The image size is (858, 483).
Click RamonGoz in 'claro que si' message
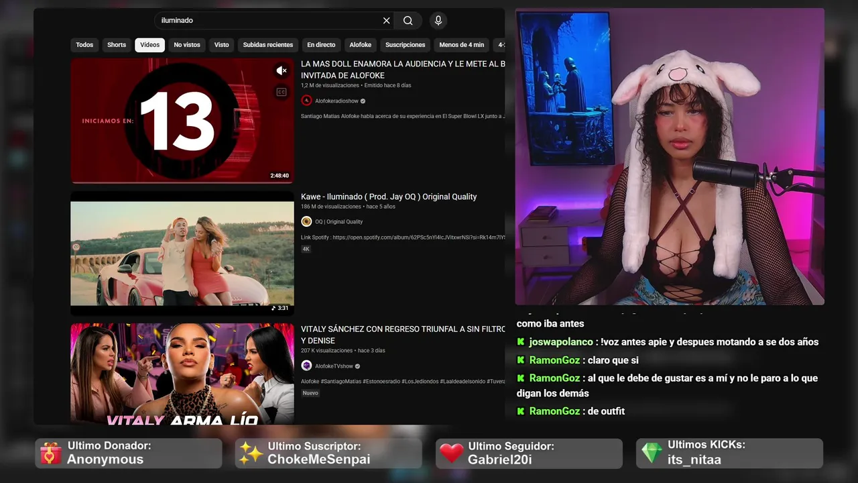(554, 360)
